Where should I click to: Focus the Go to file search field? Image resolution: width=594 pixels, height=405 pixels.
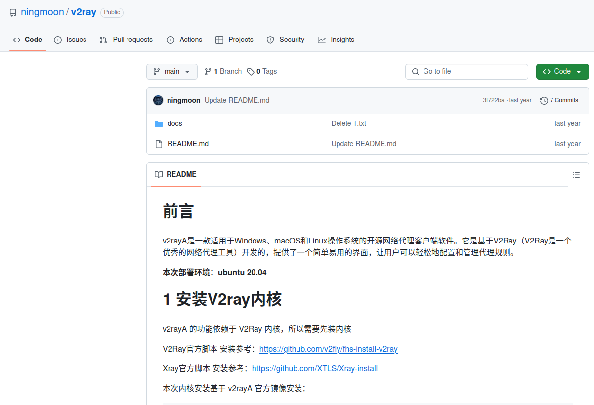click(x=467, y=72)
